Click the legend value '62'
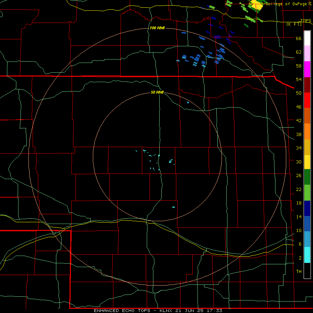The height and width of the screenshot is (313, 313). (x=299, y=52)
